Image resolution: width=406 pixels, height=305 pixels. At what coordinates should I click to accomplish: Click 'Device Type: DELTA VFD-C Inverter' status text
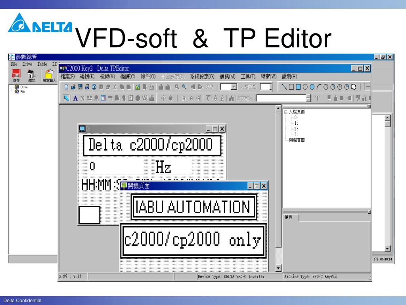[x=231, y=277]
